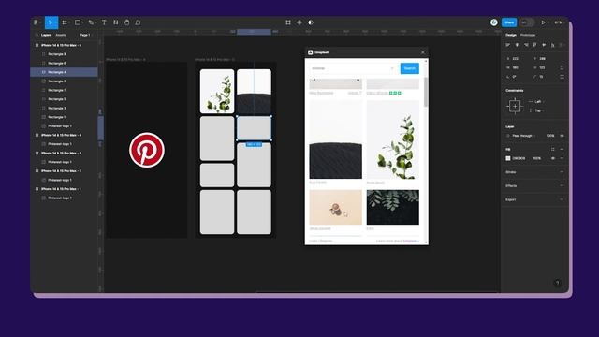Viewport: 599px width, 337px height.
Task: Select the dark green leaves photo in Unsplash
Action: coord(393,207)
